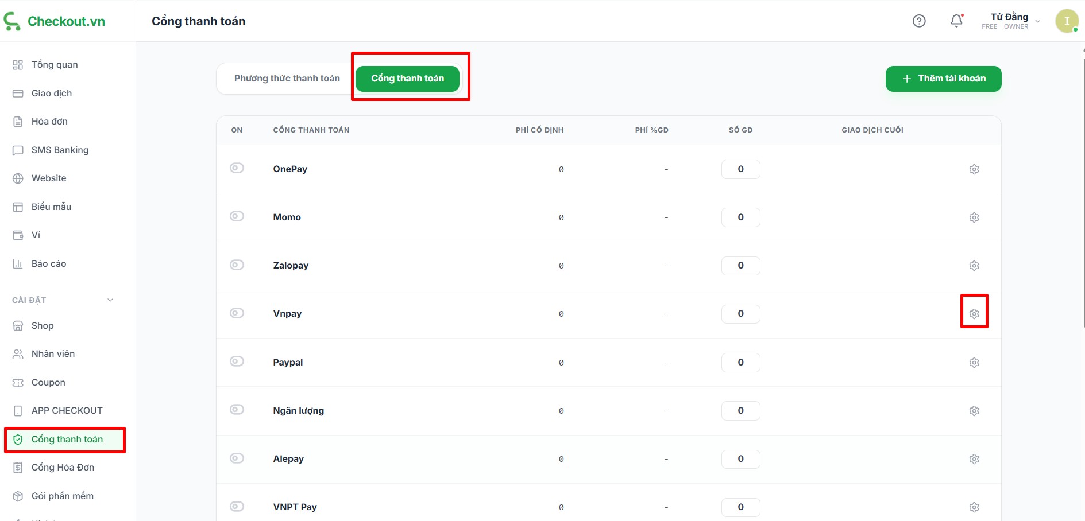Open settings gear for Vnpay gateway
1085x521 pixels.
coord(974,314)
